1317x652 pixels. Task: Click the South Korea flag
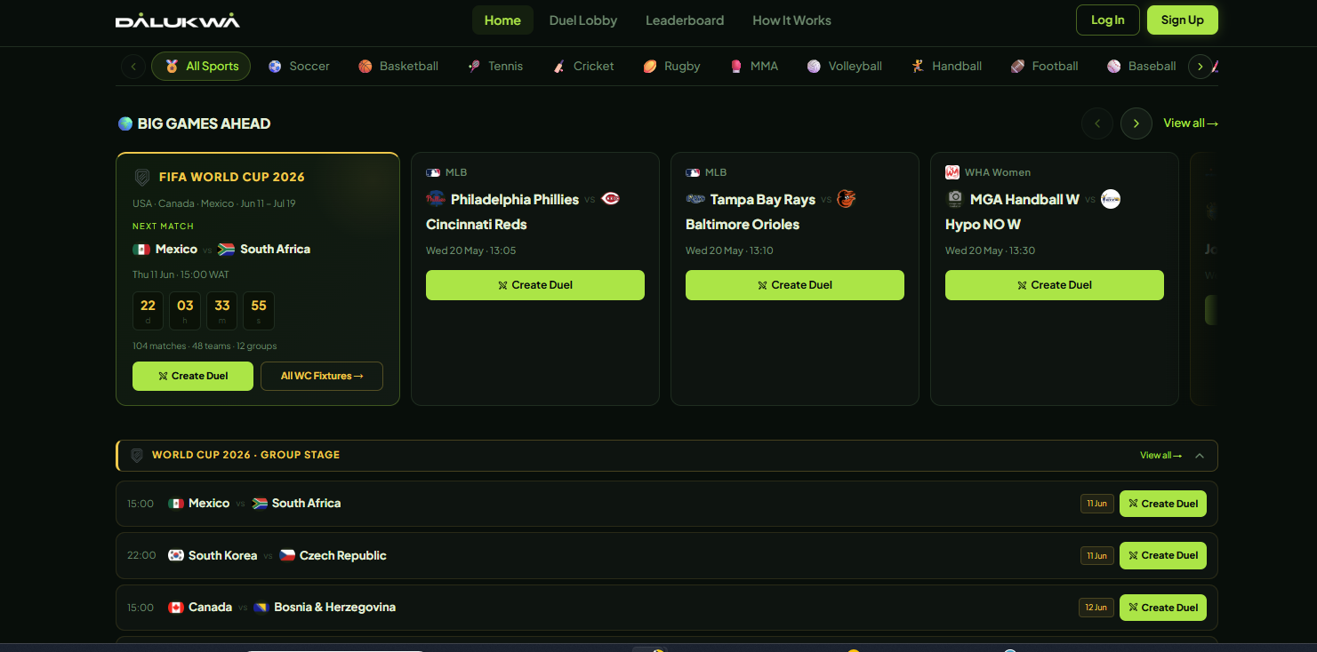(x=176, y=555)
